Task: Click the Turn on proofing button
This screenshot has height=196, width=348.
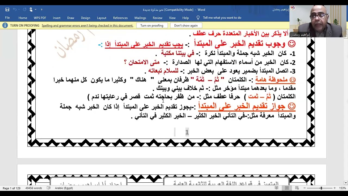Action: (152, 26)
